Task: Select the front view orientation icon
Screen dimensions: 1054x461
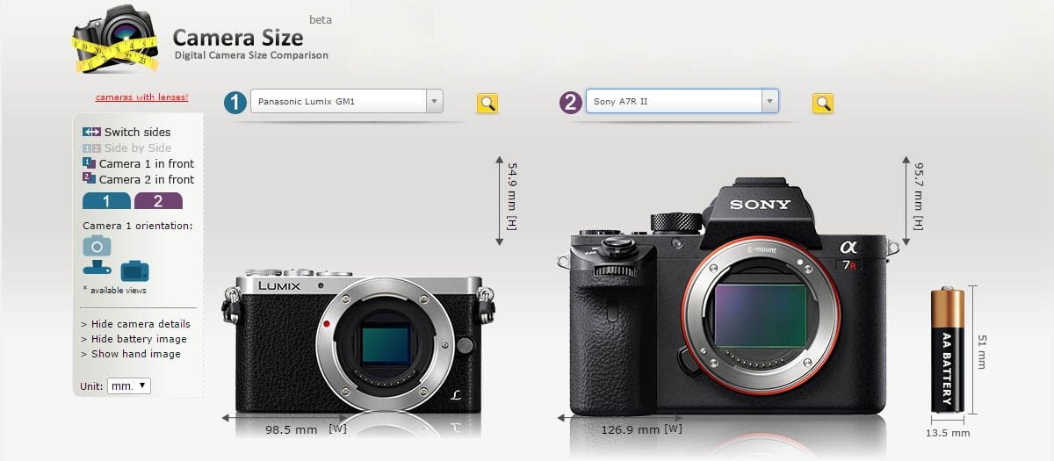Action: point(97,245)
